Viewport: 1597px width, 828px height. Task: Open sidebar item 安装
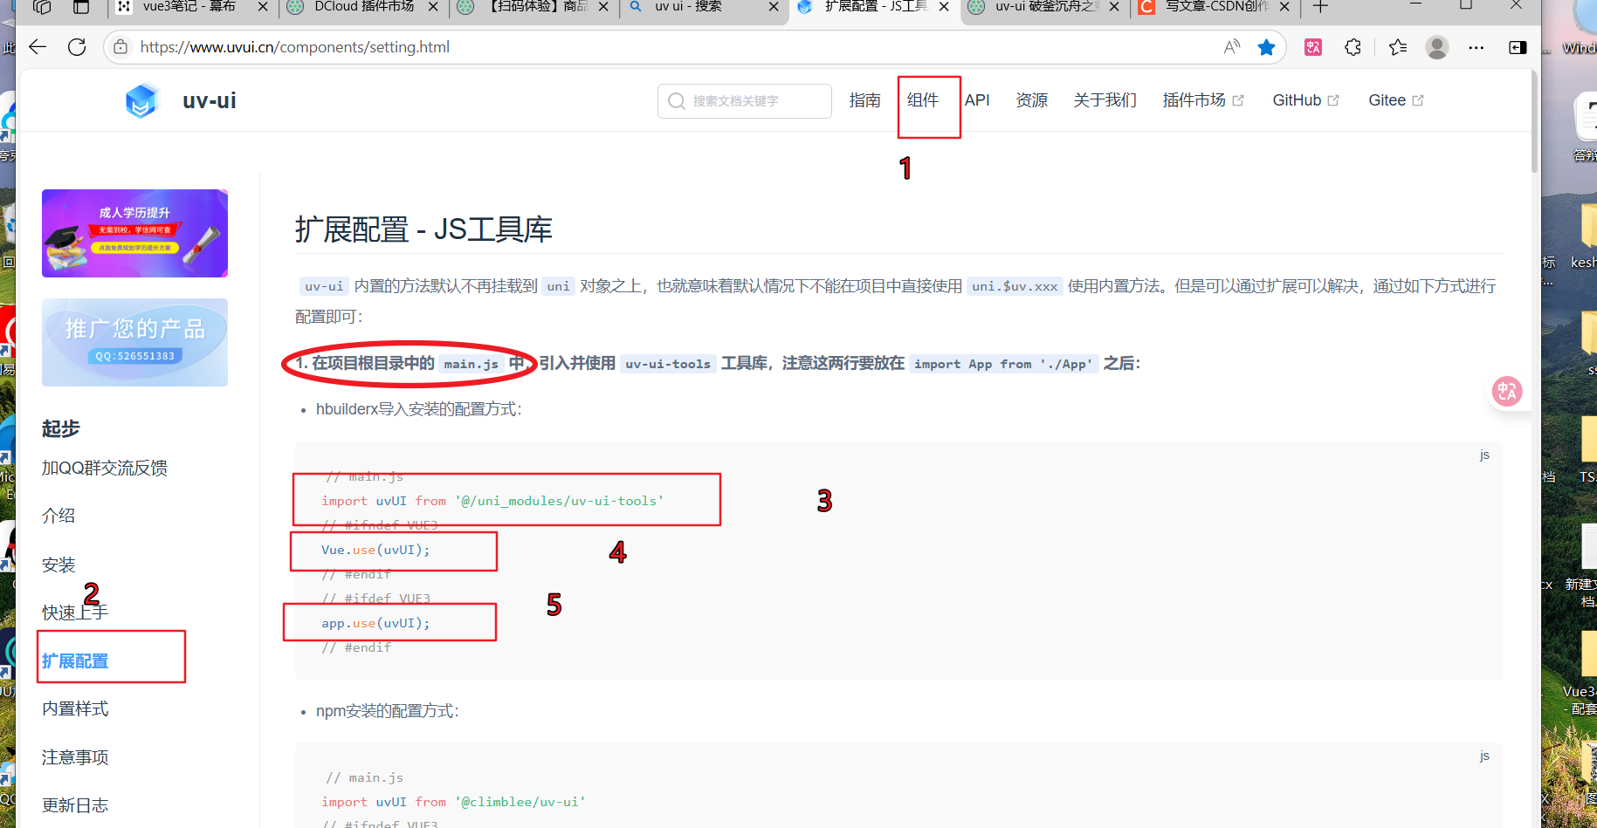coord(59,565)
